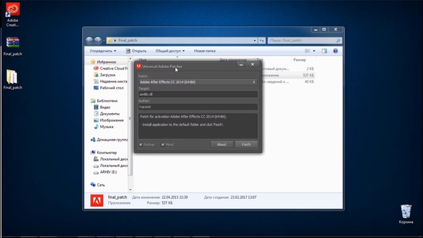Open ARHIV (E:) drive in sidebar

tap(105, 172)
